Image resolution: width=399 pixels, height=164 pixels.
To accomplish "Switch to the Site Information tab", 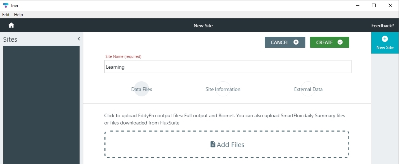I will (x=223, y=89).
